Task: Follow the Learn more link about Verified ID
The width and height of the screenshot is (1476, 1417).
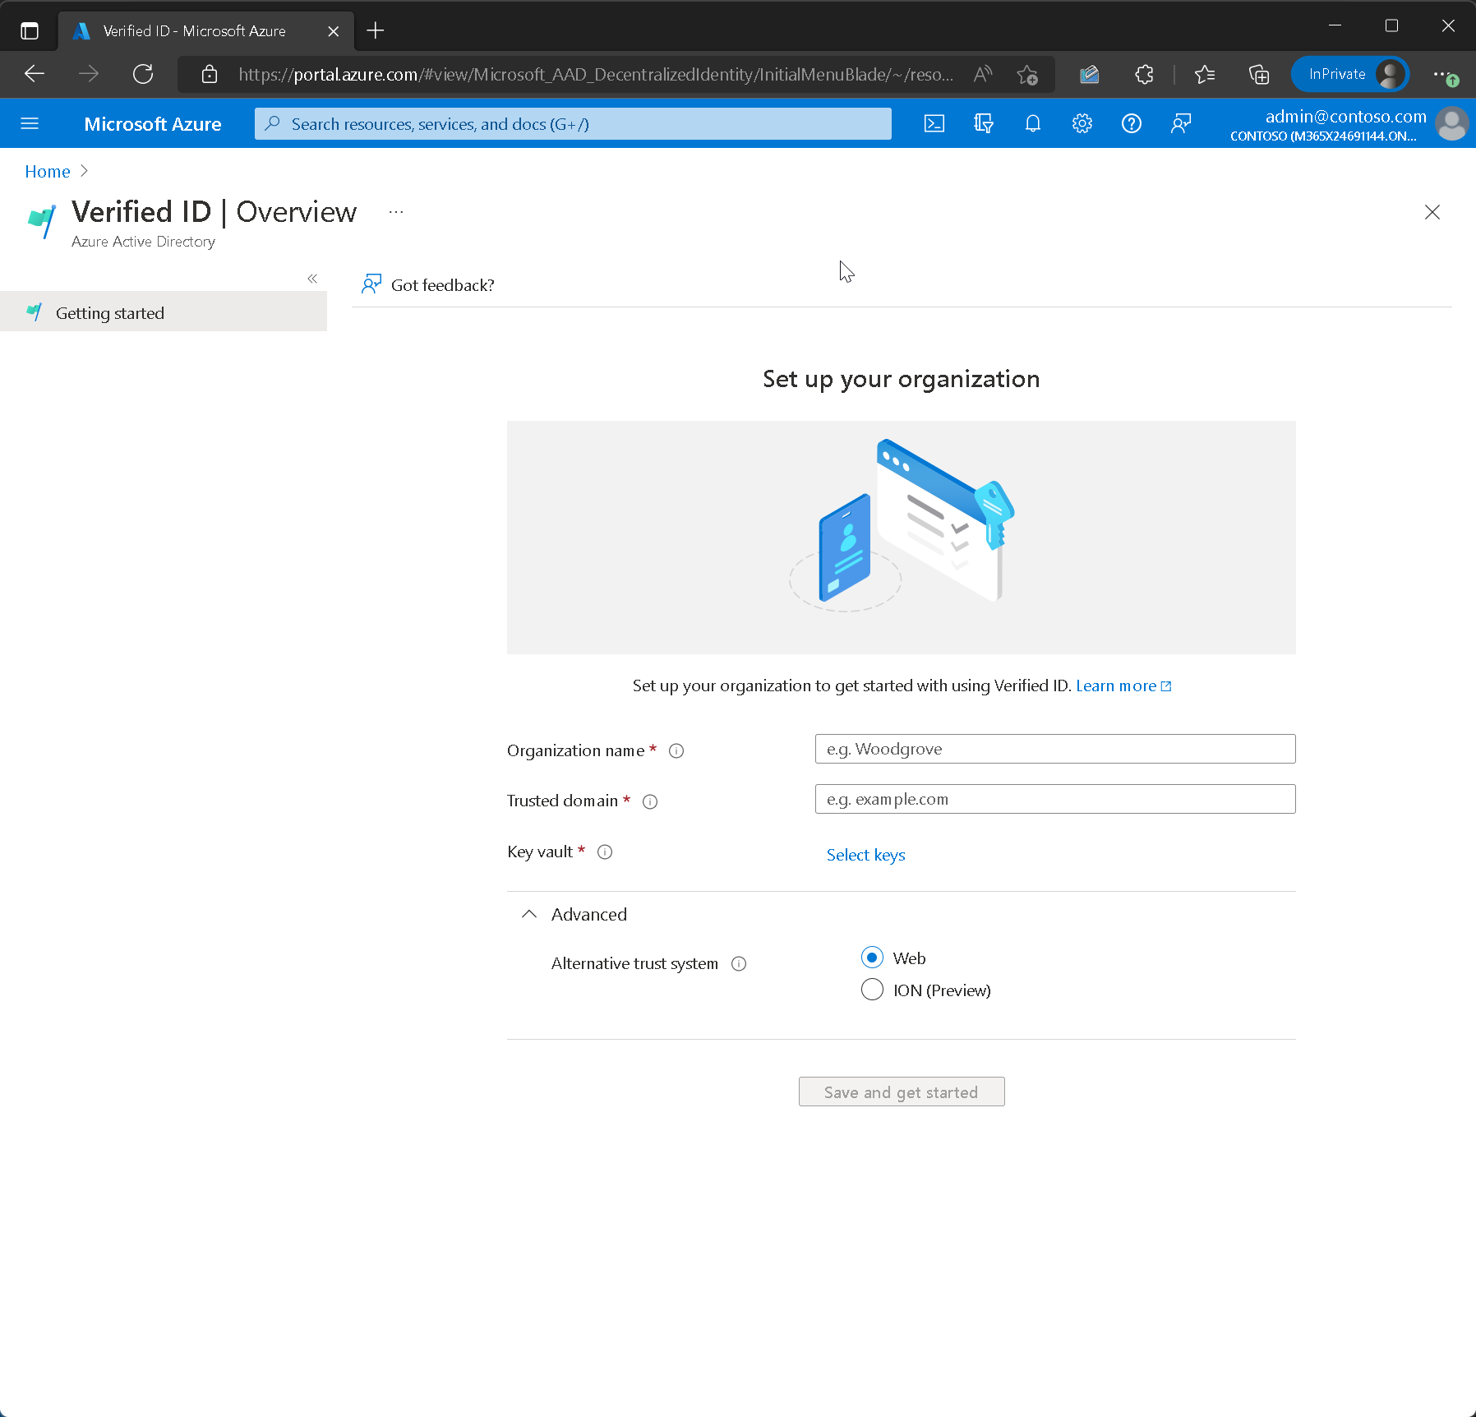Action: 1118,685
